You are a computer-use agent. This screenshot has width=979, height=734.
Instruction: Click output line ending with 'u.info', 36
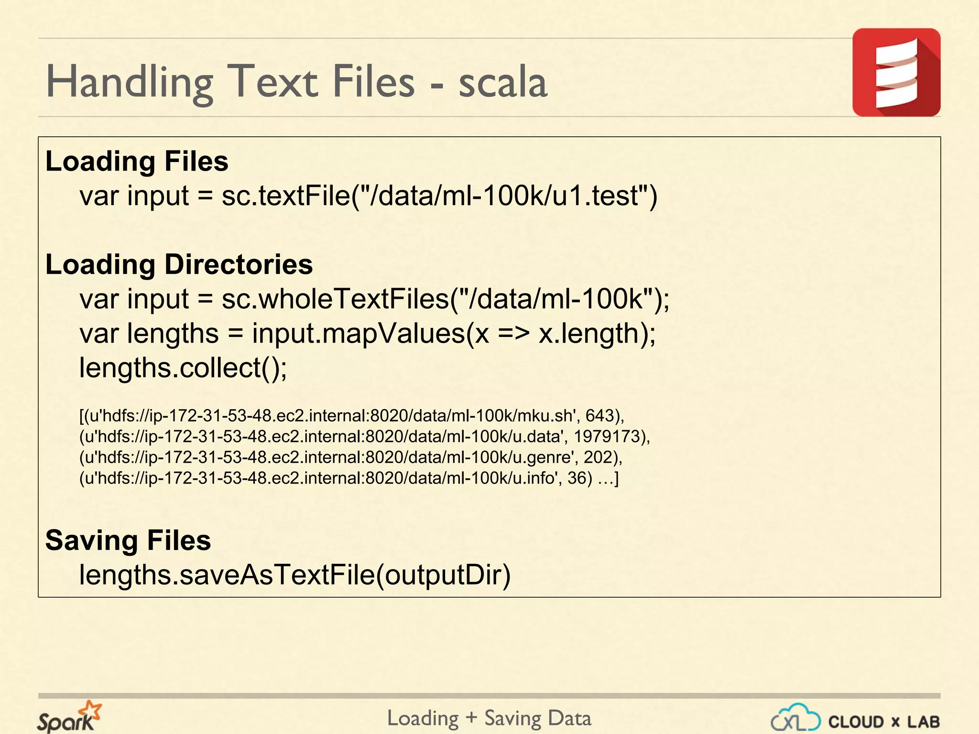(349, 478)
